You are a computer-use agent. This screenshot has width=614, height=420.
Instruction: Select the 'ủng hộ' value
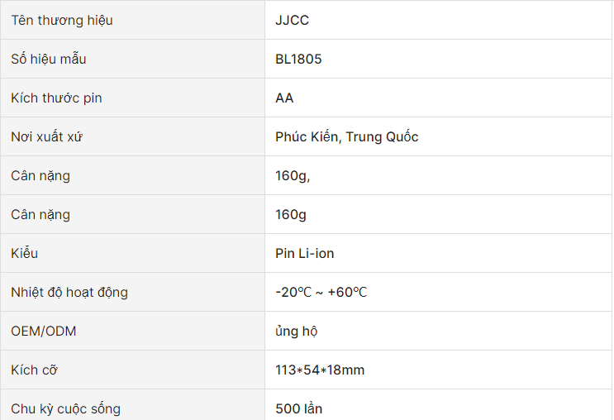(297, 331)
